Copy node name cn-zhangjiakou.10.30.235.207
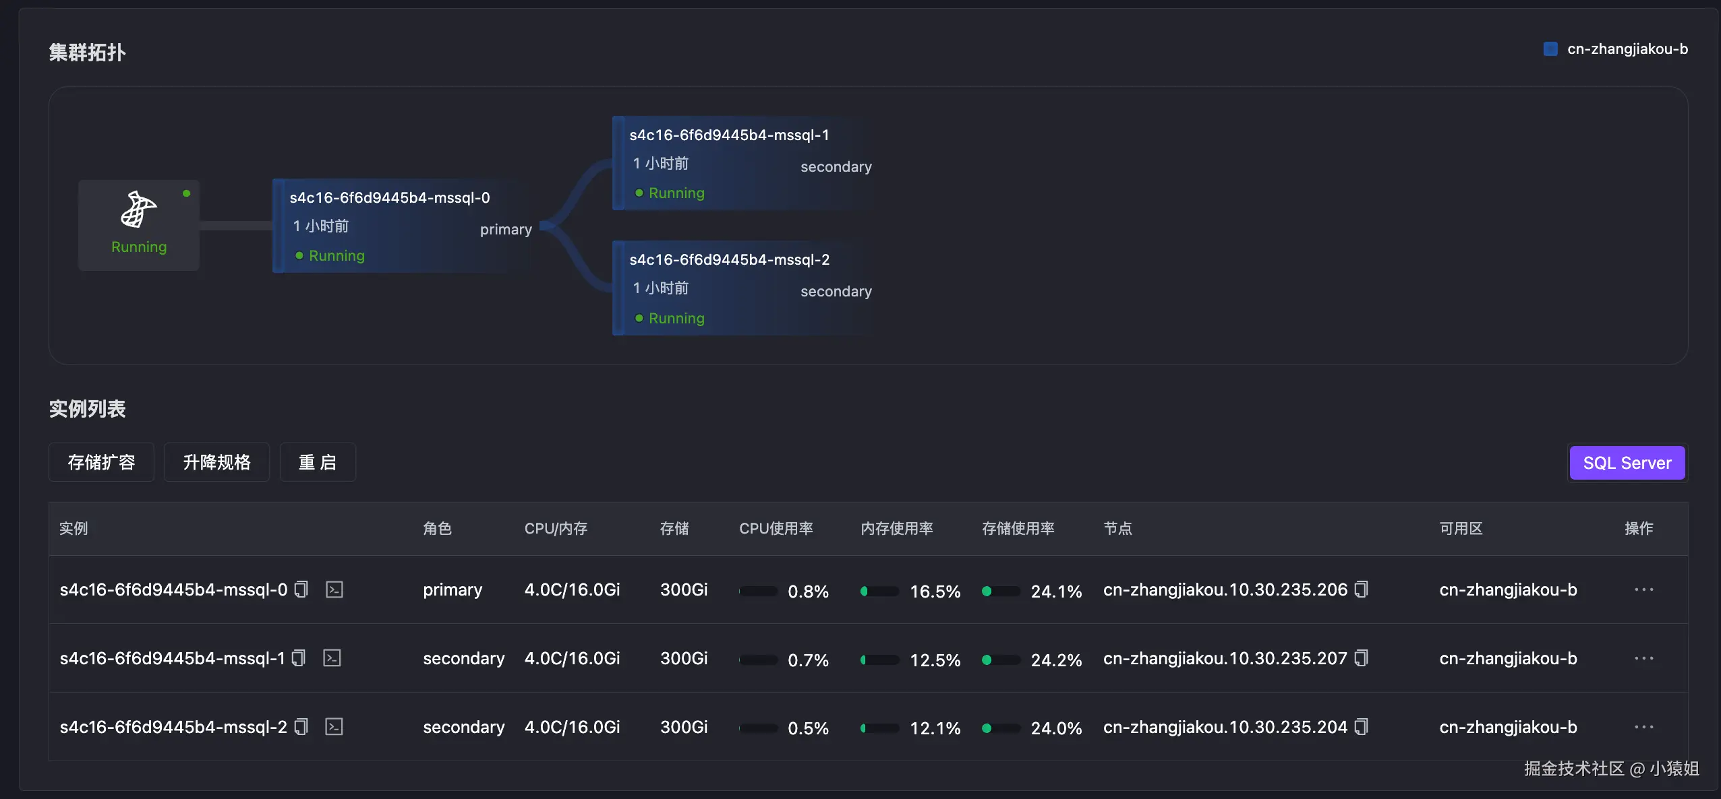 1362,658
